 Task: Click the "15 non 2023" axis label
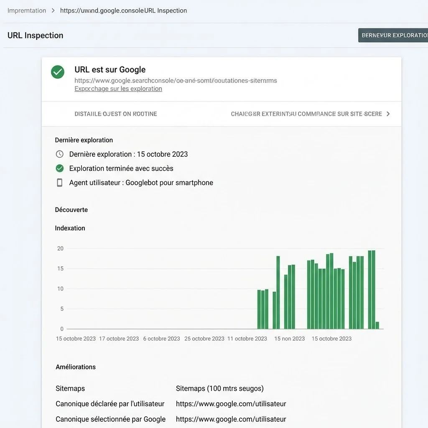(289, 339)
